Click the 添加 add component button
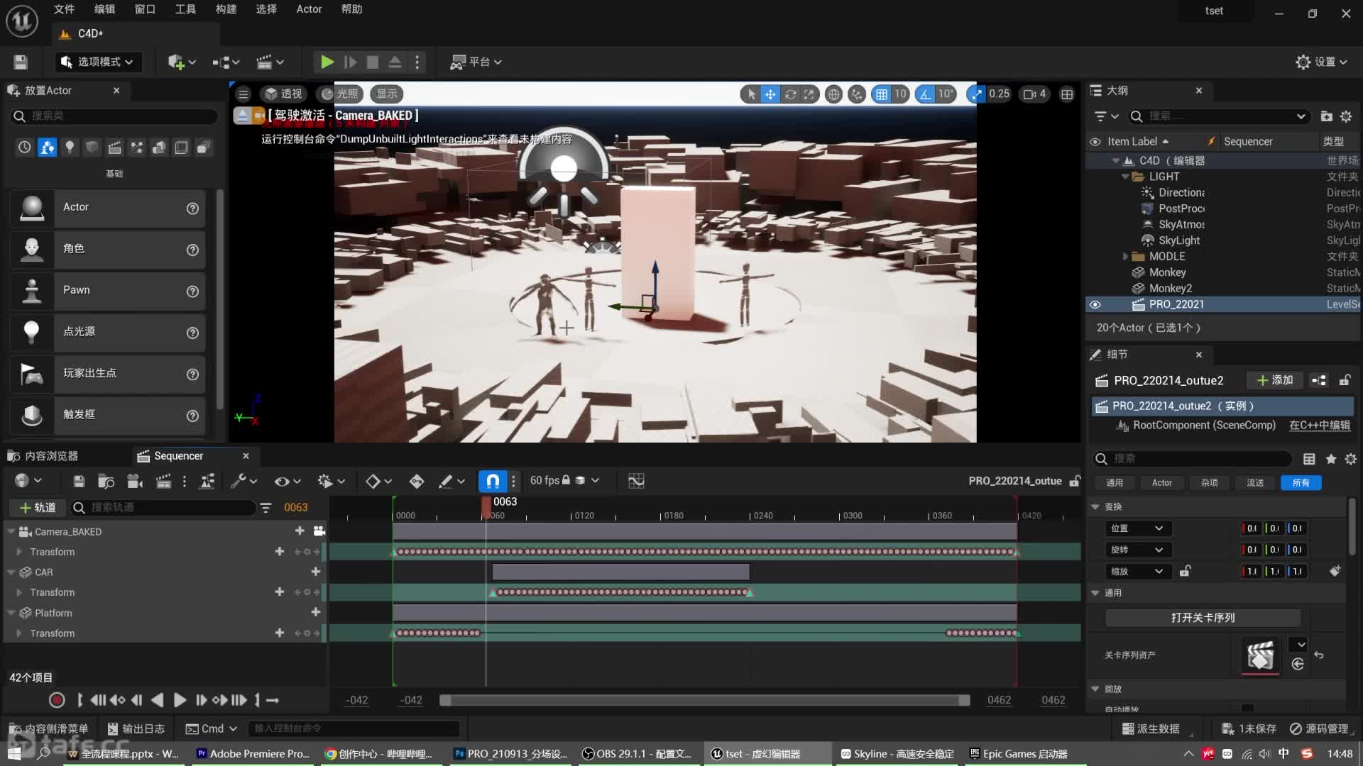Viewport: 1363px width, 766px height. tap(1275, 381)
